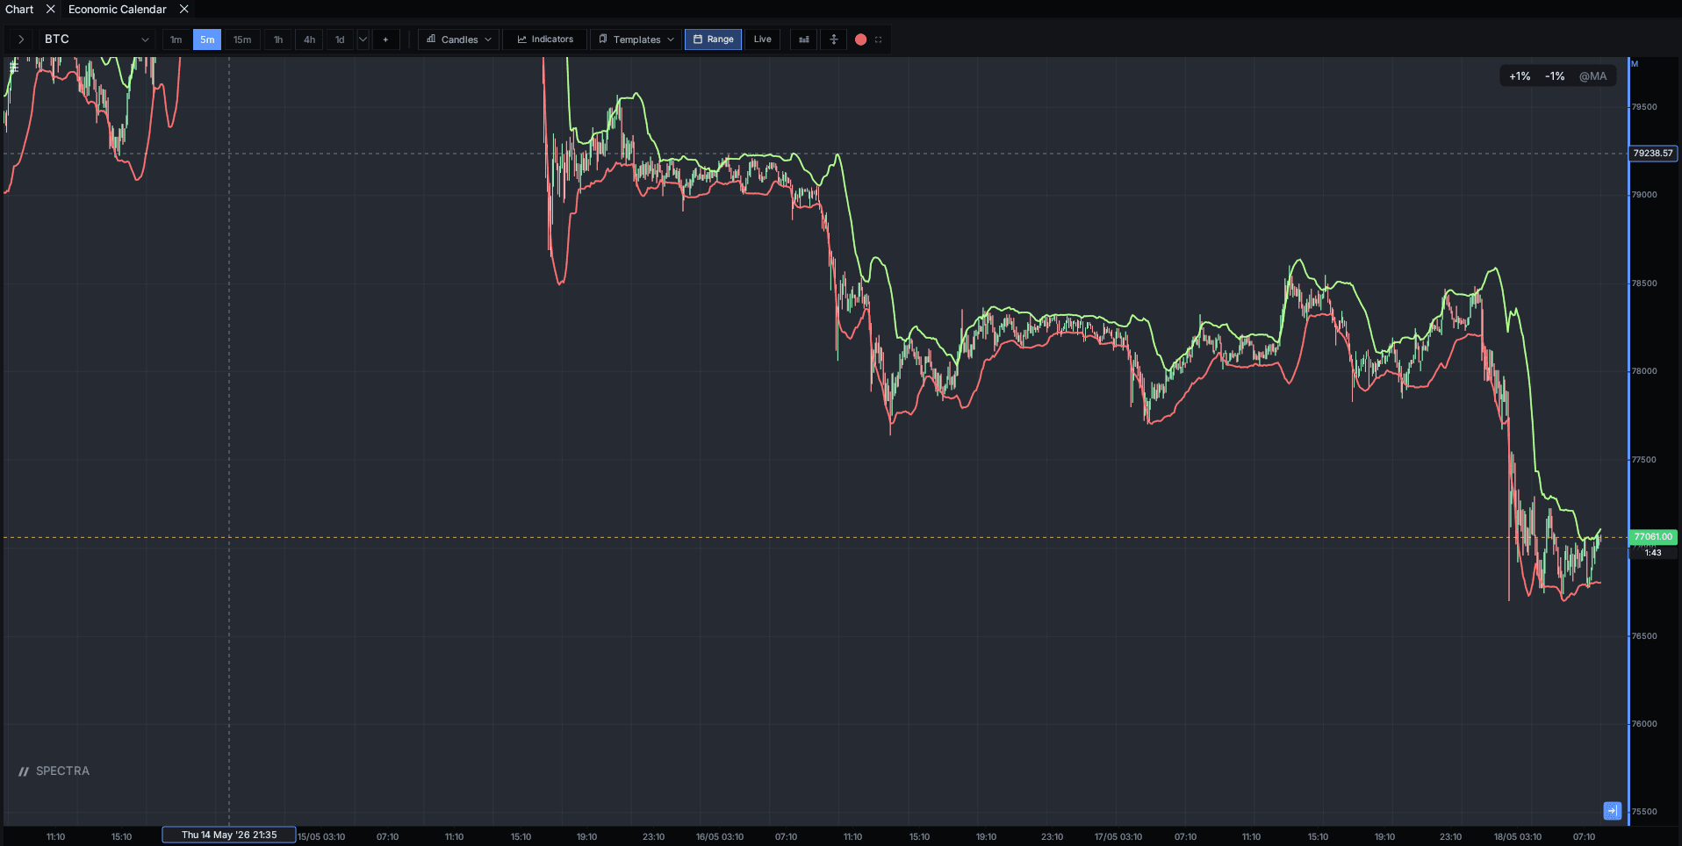Add a custom timeframe with plus icon

tap(385, 39)
